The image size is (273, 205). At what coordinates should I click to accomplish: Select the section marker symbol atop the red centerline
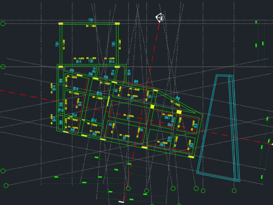click(160, 18)
